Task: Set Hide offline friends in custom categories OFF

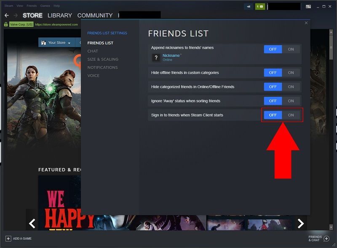Action: 273,73
